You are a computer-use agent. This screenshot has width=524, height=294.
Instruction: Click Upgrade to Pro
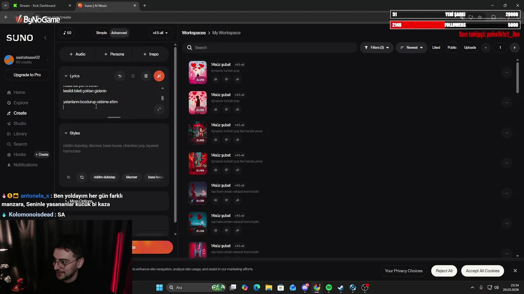pos(27,75)
